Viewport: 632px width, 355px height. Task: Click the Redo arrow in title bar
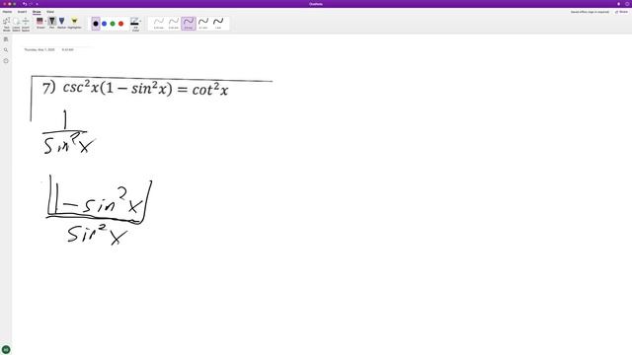point(31,4)
